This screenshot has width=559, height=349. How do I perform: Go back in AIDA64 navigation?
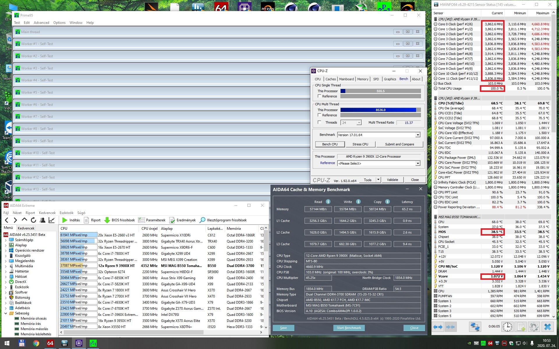click(7, 220)
